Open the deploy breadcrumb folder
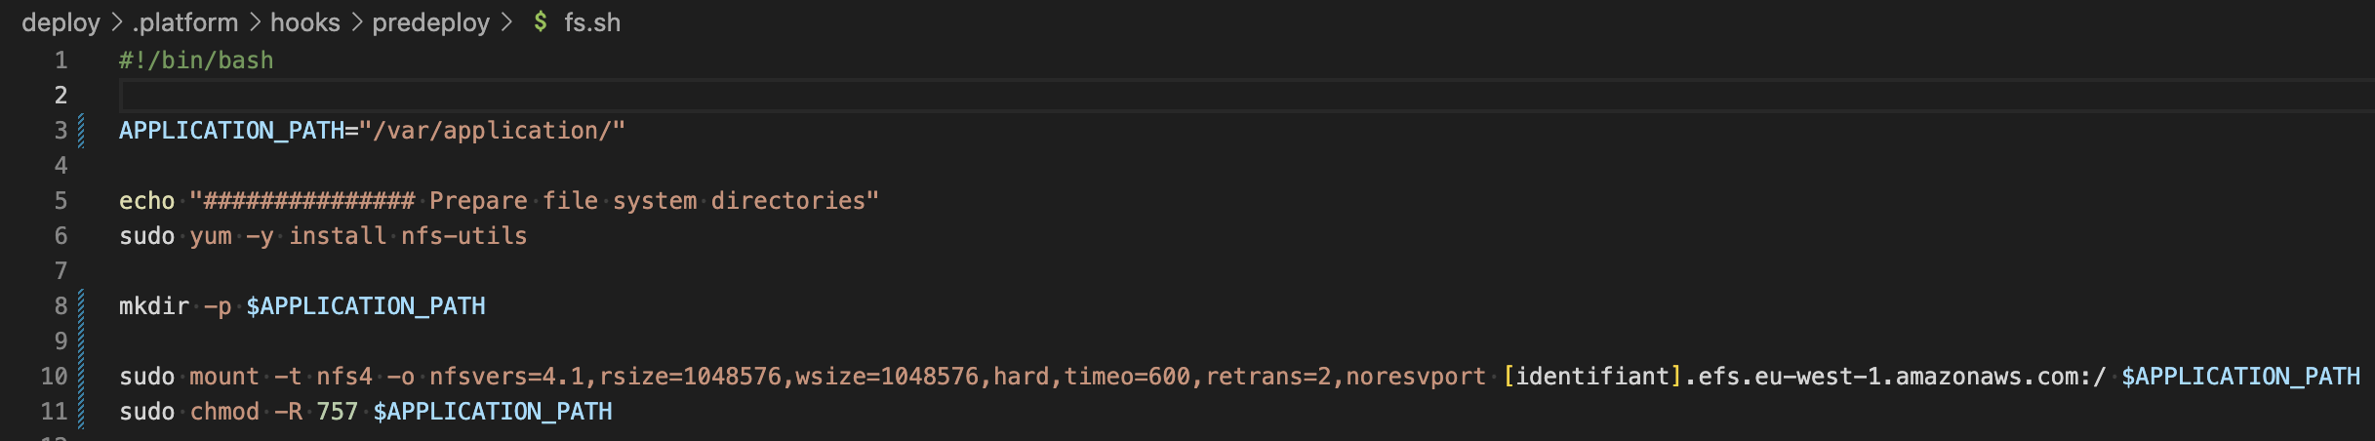Image resolution: width=2375 pixels, height=441 pixels. (60, 22)
